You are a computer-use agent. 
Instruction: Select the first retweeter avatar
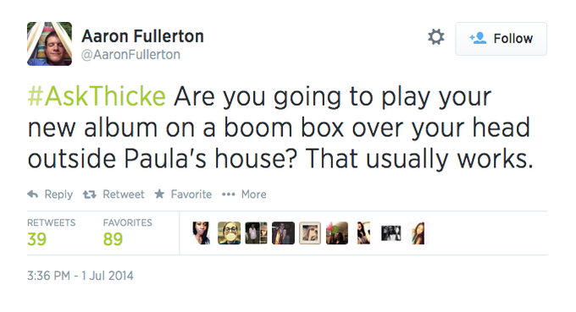click(x=202, y=233)
